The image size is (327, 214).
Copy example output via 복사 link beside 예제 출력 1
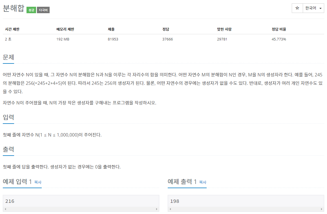[203, 182]
